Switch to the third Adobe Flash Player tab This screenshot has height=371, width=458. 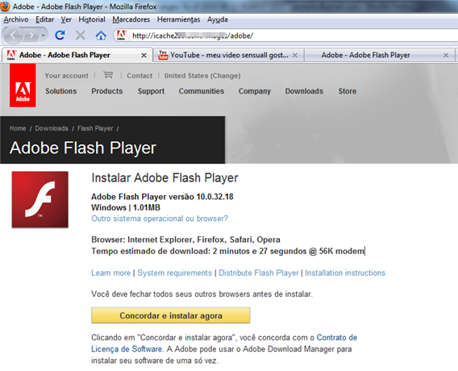[x=379, y=55]
